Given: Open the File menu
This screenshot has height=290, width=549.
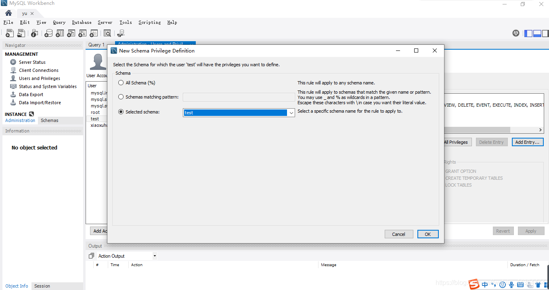Looking at the screenshot, I should [8, 22].
